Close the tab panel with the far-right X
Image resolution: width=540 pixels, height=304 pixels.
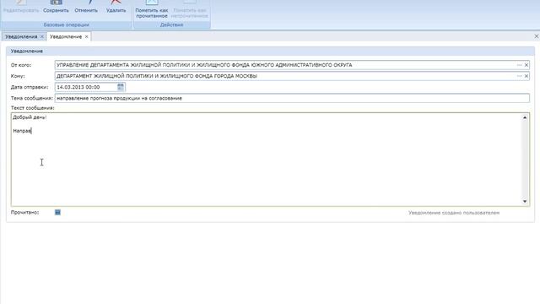pyautogui.click(x=537, y=36)
